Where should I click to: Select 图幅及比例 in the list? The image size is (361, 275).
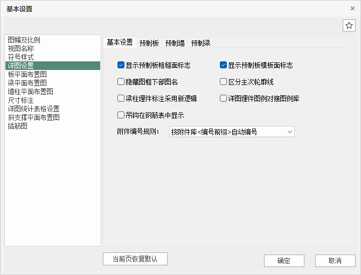24,40
